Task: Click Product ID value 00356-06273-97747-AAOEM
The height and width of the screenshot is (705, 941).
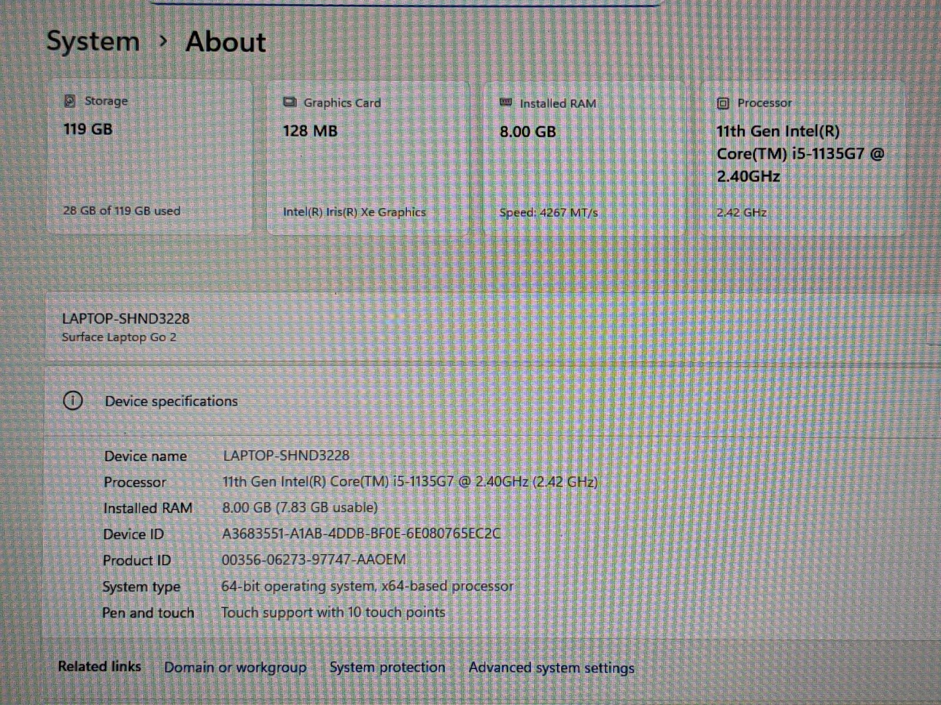Action: pos(313,559)
